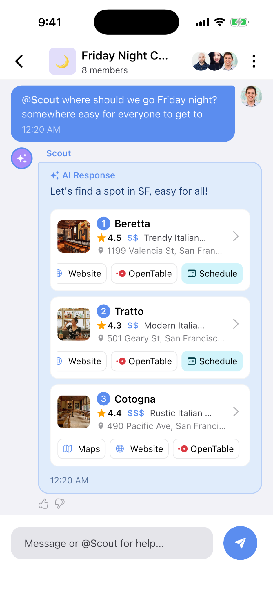The width and height of the screenshot is (273, 594).
Task: Expand details for Beretta restaurant
Action: point(236,236)
